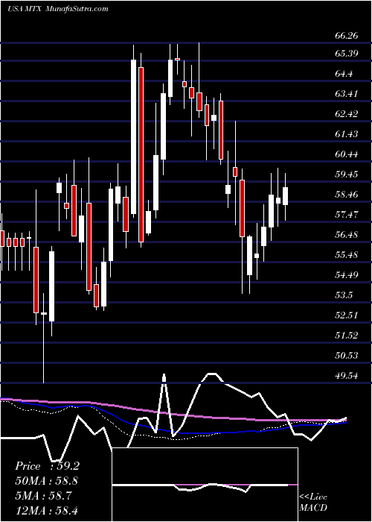Click the 63.41 price axis label
This screenshot has width=372, height=522.
point(347,94)
